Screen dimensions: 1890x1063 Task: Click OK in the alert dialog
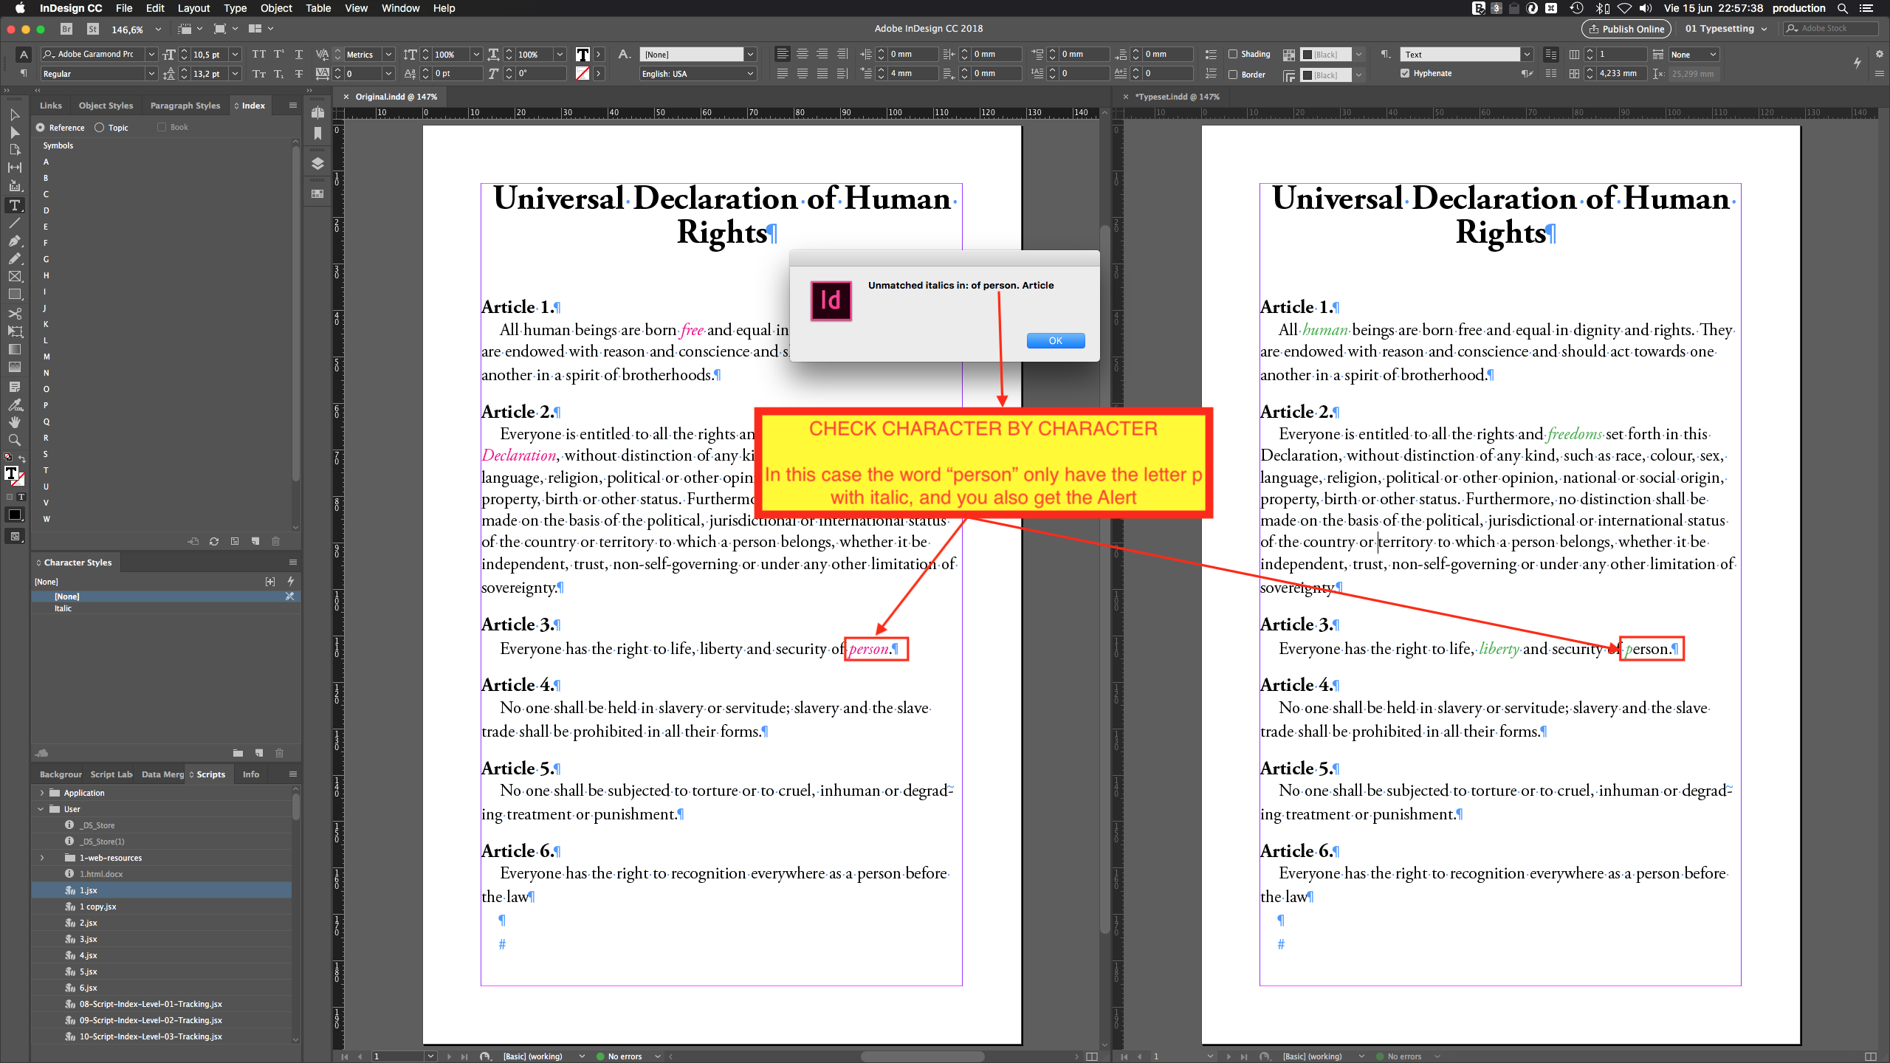pos(1055,340)
